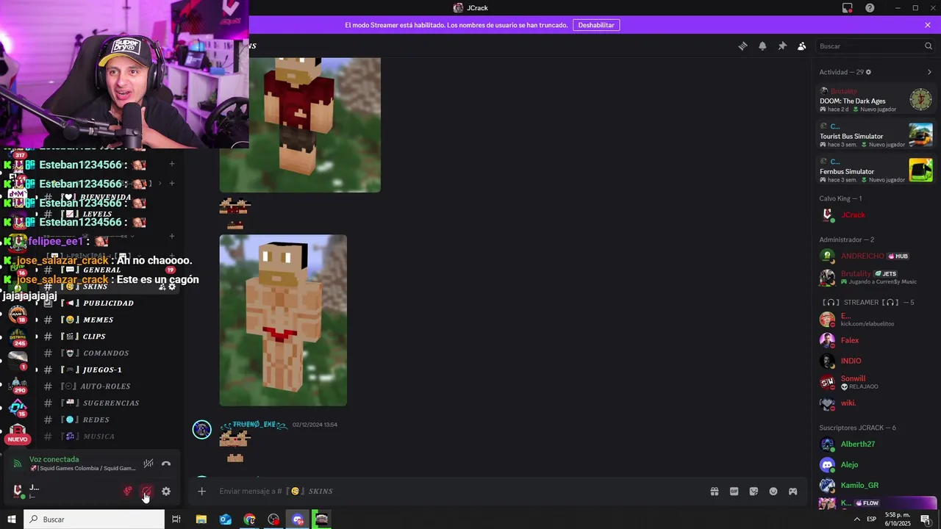The height and width of the screenshot is (529, 941).
Task: Open the red-shirt Minecraft skin image
Action: coord(300,125)
